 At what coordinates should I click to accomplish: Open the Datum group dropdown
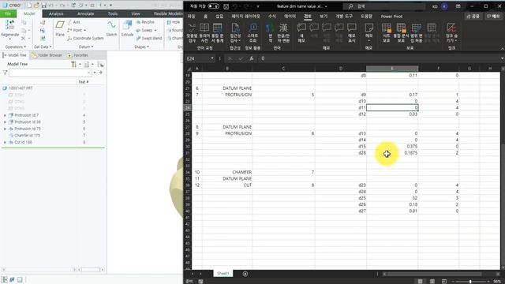[86, 47]
